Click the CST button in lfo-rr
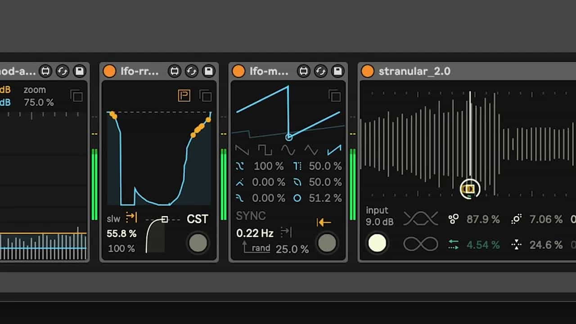 tap(198, 219)
